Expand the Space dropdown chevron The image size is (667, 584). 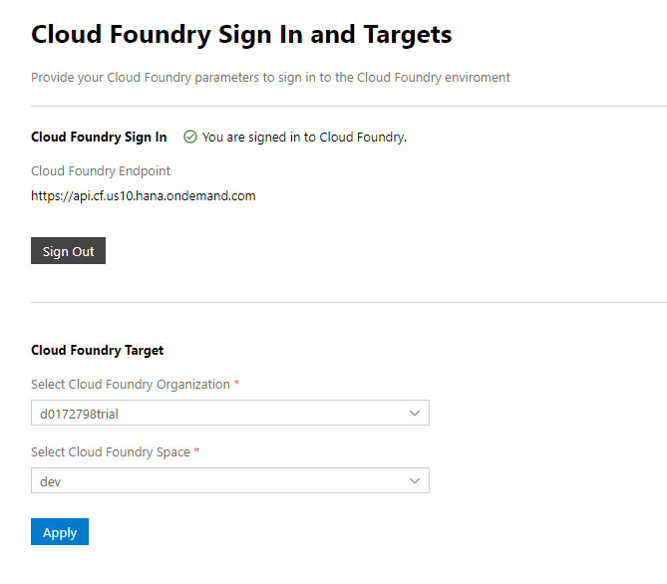[x=415, y=481]
